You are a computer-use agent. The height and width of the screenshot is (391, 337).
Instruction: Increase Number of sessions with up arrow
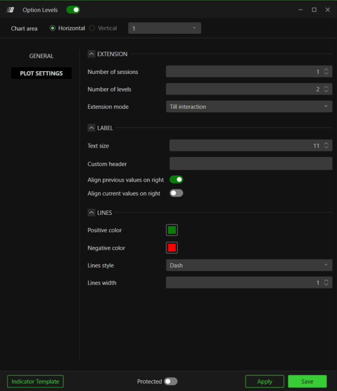[x=326, y=70]
